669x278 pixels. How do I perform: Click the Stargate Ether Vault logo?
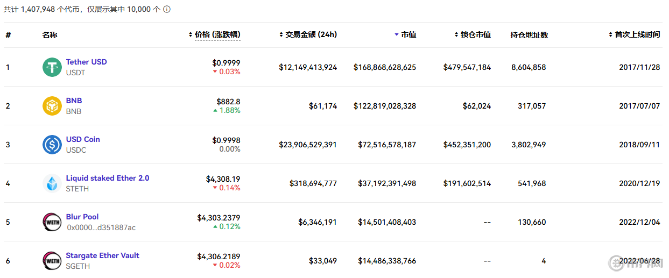[x=52, y=261]
